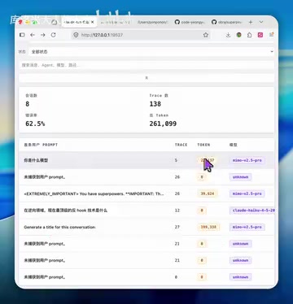This screenshot has width=293, height=304.
Task: Expand the tab list chevron
Action: (x=261, y=22)
